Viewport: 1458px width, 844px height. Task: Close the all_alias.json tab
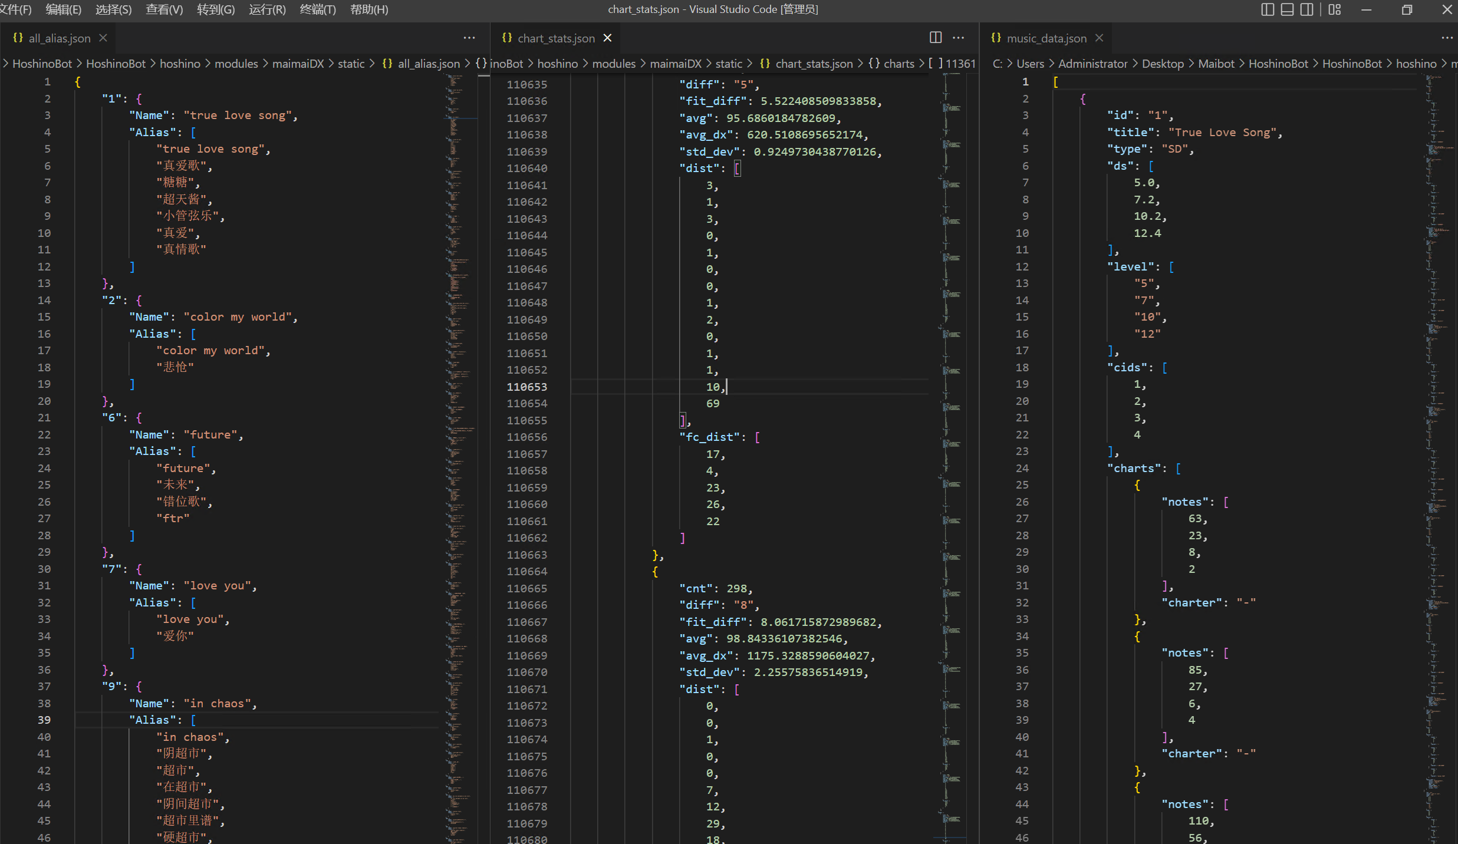tap(103, 38)
